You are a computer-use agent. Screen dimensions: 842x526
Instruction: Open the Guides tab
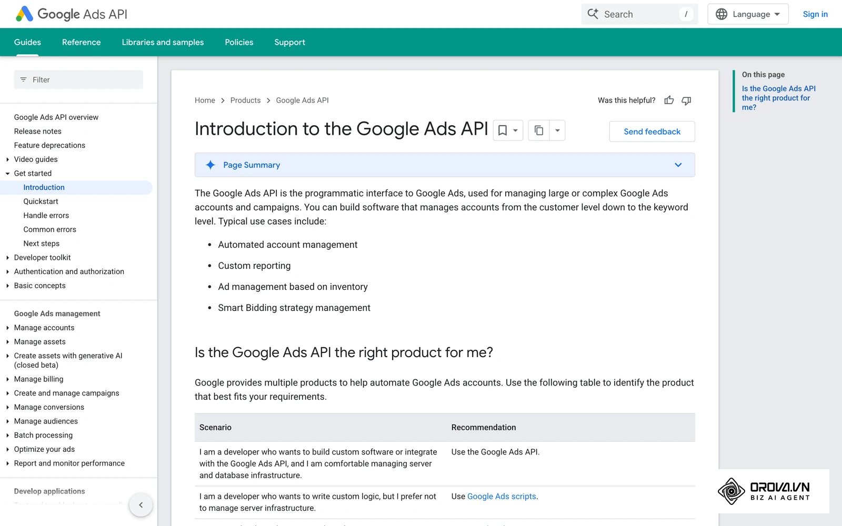(27, 42)
